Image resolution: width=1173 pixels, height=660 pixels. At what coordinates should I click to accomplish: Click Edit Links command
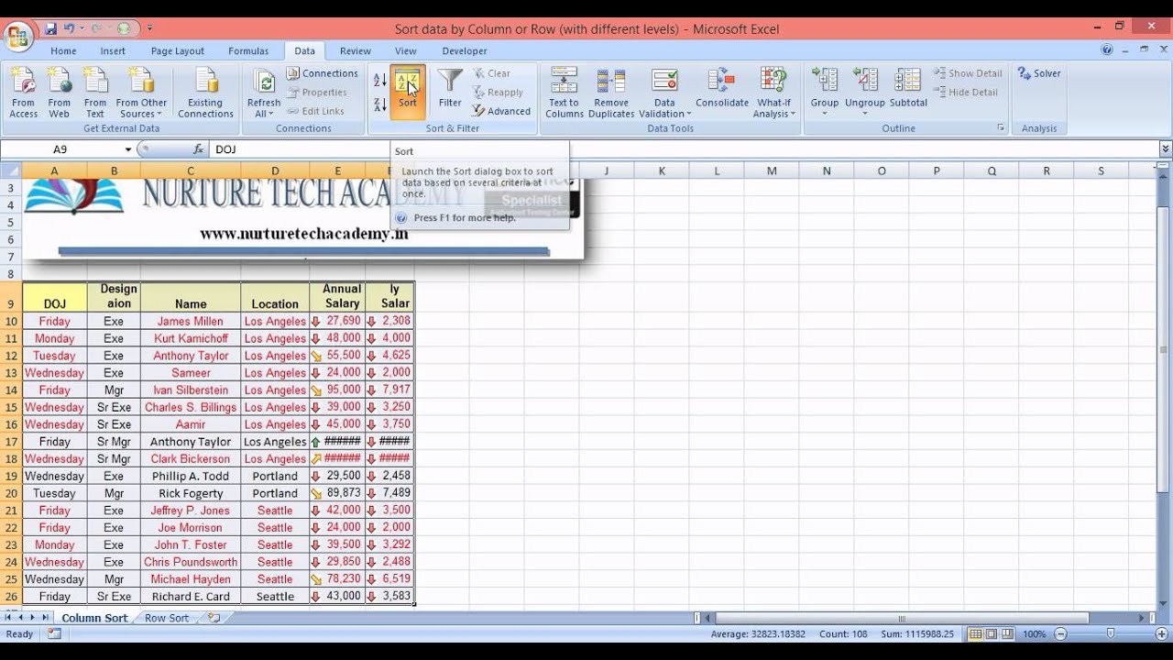[315, 111]
